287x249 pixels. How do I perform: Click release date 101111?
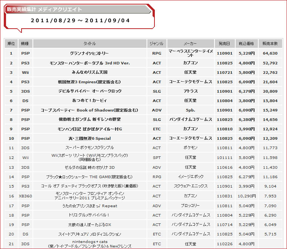[225, 157]
